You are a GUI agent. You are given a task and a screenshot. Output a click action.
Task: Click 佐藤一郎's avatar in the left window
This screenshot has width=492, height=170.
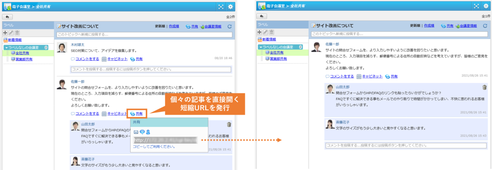tap(62, 85)
